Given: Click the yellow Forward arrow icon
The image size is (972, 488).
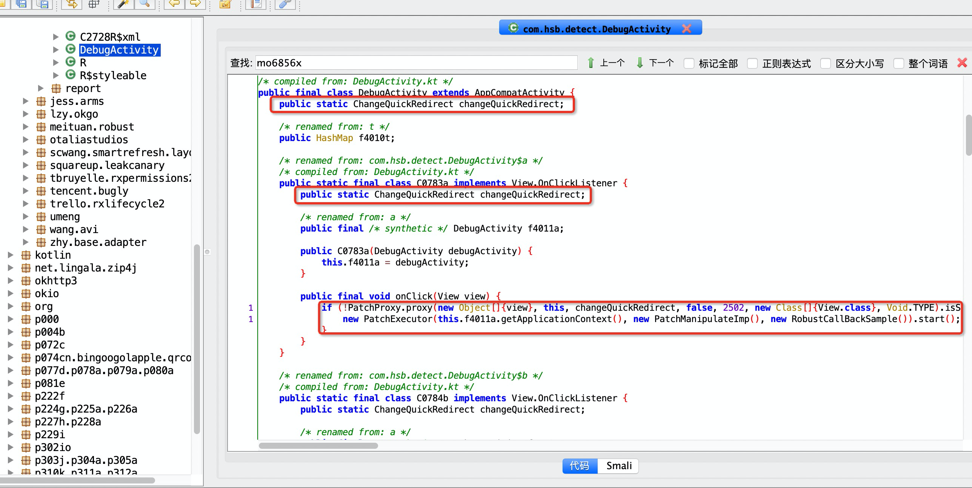Looking at the screenshot, I should pyautogui.click(x=195, y=4).
